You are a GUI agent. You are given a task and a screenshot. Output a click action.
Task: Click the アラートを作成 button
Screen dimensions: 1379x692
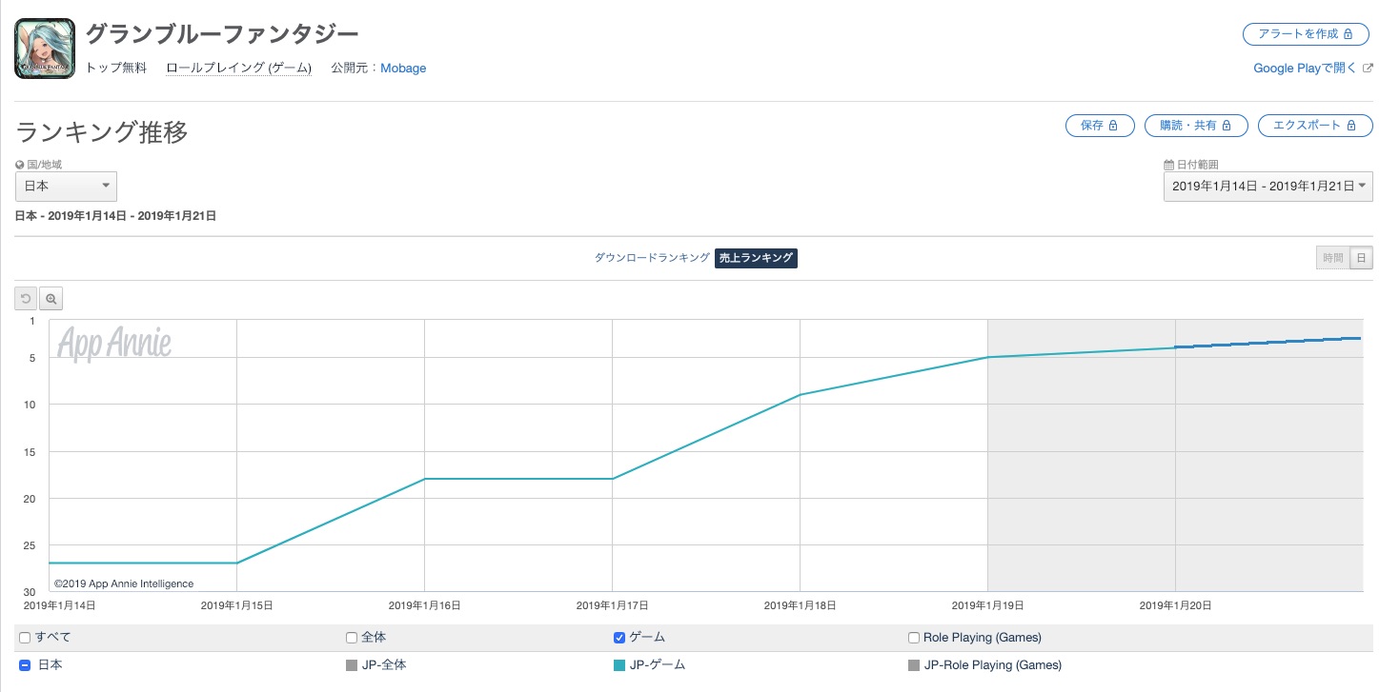(x=1308, y=34)
